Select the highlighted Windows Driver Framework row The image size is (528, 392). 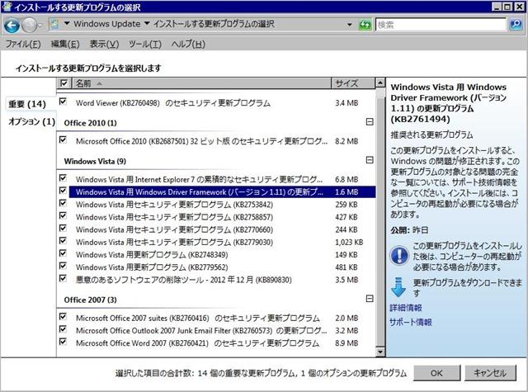click(x=222, y=192)
